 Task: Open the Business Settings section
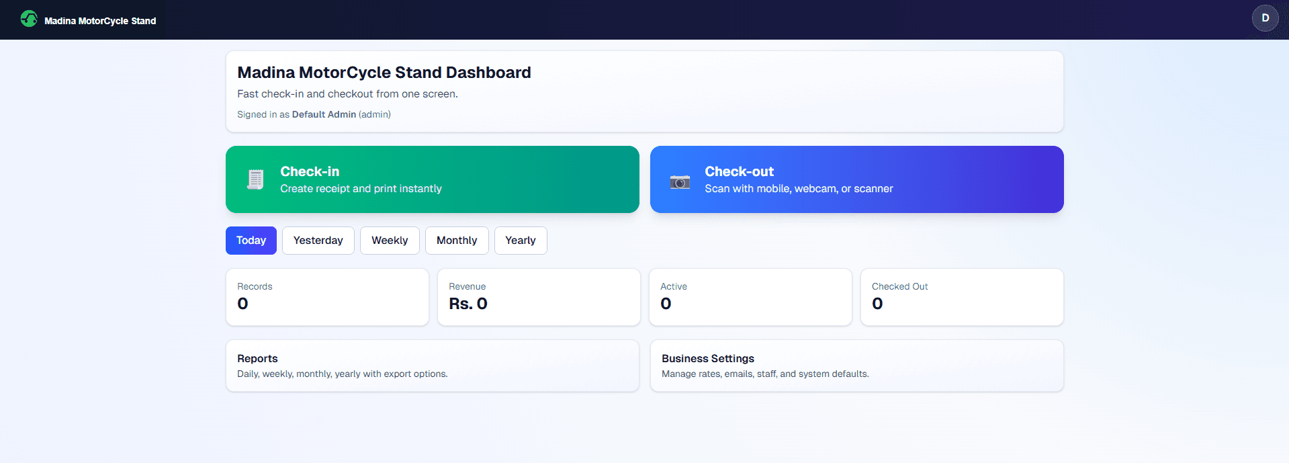[x=856, y=366]
